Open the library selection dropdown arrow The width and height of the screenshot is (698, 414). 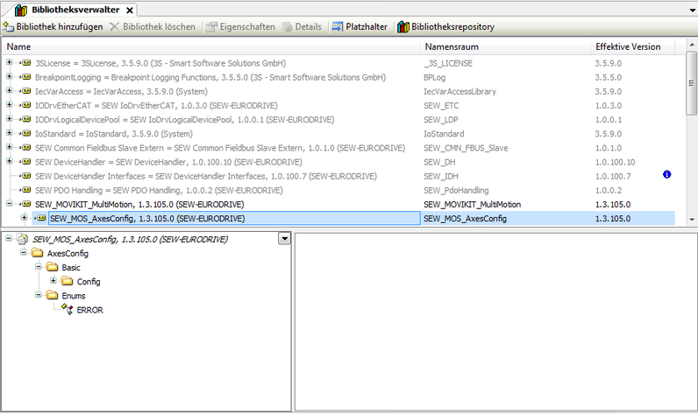click(283, 238)
